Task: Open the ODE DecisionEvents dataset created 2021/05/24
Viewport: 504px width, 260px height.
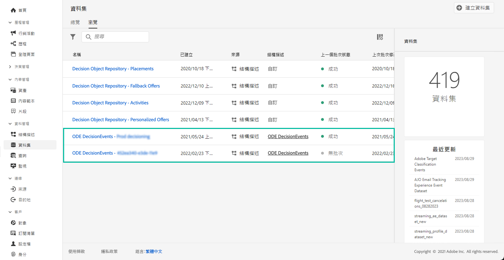Action: [x=111, y=137]
